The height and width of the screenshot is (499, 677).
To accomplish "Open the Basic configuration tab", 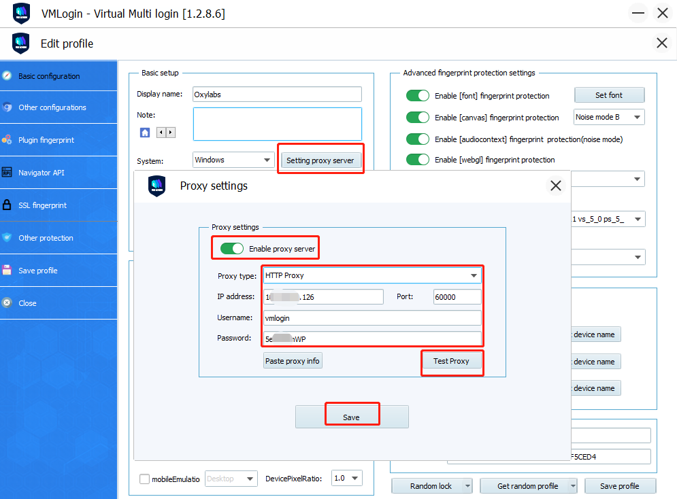I will (59, 76).
